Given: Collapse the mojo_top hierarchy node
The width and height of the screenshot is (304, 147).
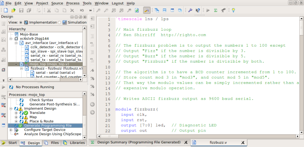Looking at the screenshot, I should [x=16, y=64].
